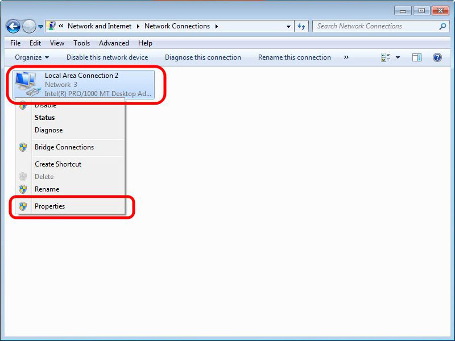
Task: Show more toolbar commands via chevron
Action: tap(346, 57)
